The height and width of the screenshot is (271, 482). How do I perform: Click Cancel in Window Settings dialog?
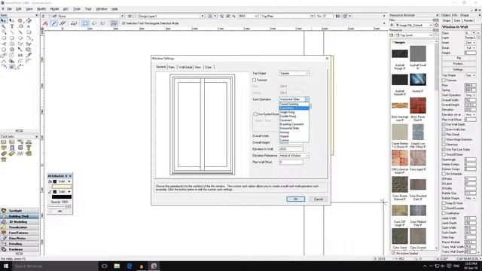pos(318,199)
